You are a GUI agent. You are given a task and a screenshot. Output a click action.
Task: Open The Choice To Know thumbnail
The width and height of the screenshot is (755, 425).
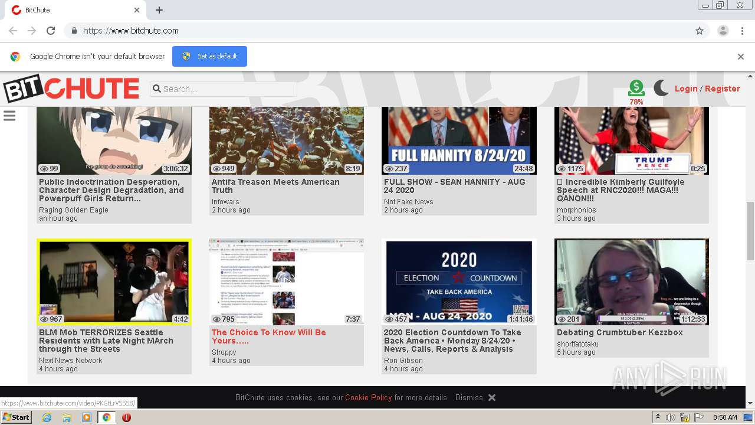tap(287, 282)
